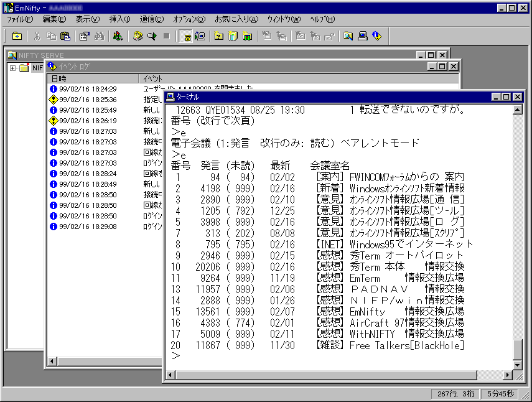Click the magnifier browser window toolbar icon
This screenshot has height=402, width=532.
(x=348, y=36)
